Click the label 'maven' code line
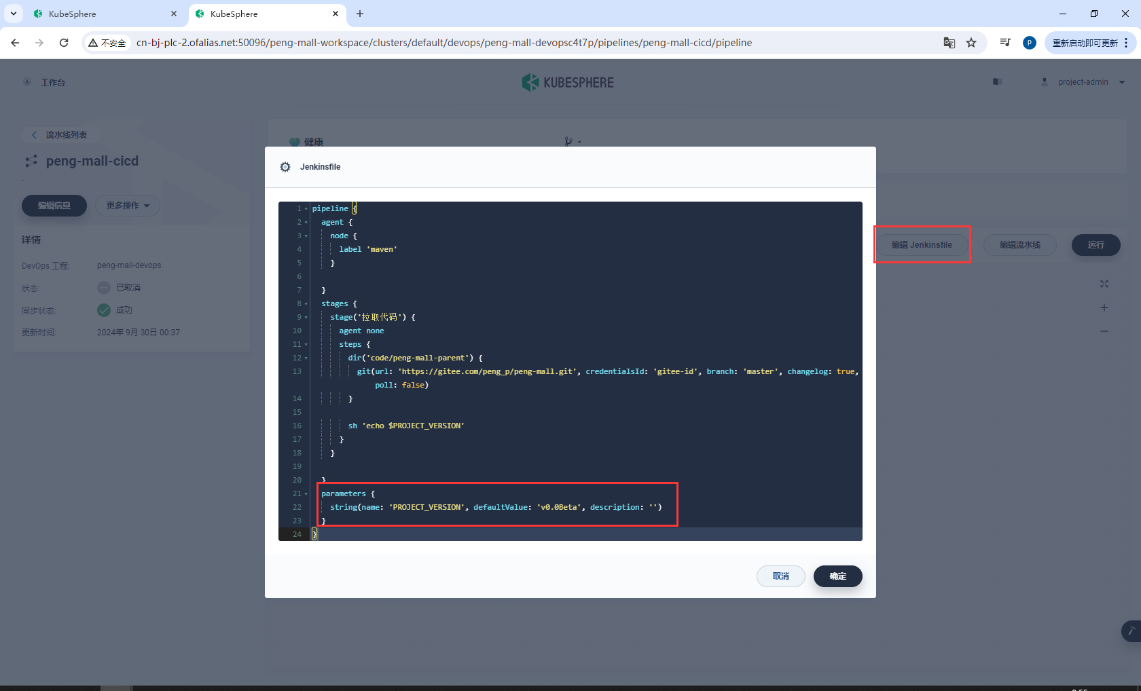This screenshot has height=691, width=1141. (x=368, y=249)
